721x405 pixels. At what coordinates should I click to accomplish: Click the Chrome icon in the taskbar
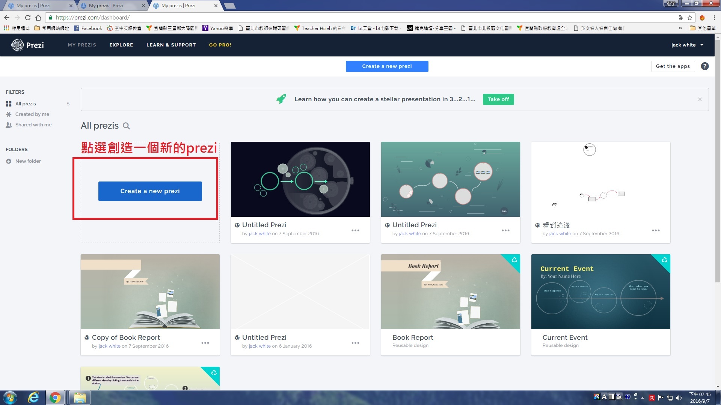[x=55, y=397]
